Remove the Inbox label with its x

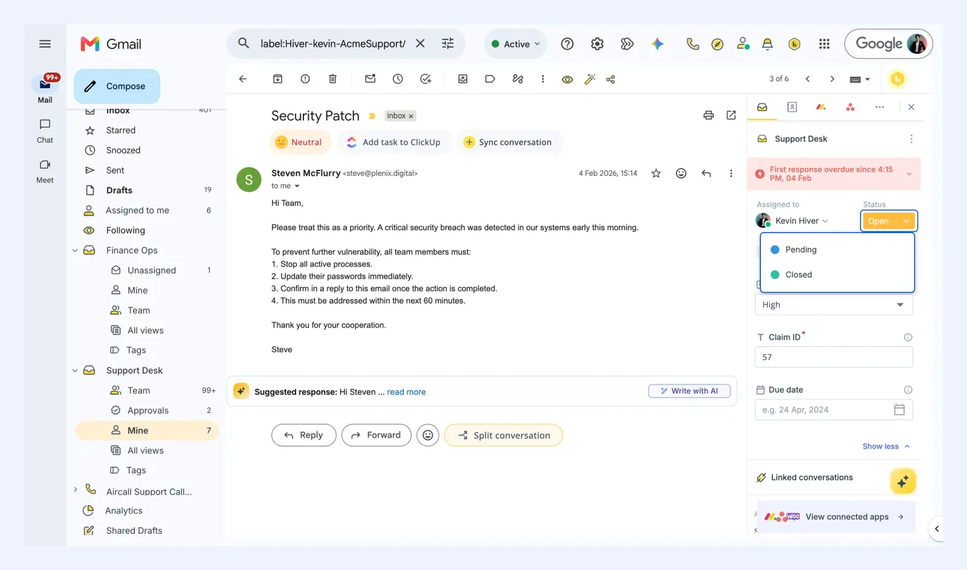click(x=411, y=116)
